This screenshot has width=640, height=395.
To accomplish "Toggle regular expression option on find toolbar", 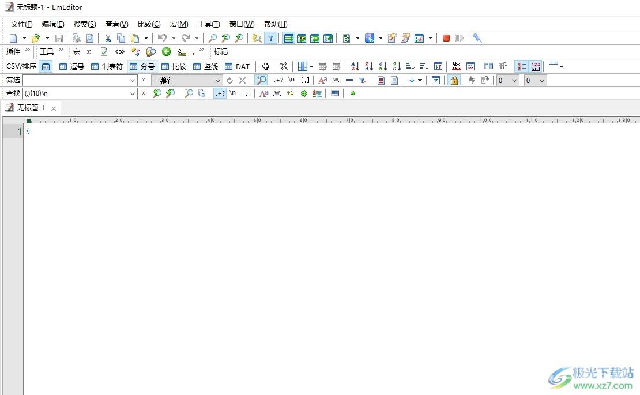I will click(220, 93).
